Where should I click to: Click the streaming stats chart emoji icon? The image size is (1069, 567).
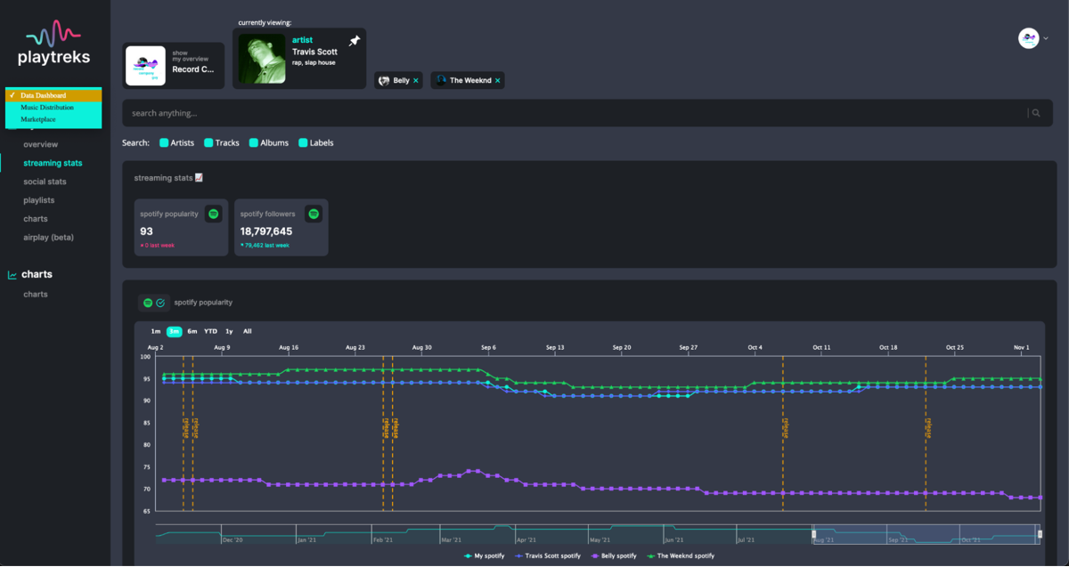click(x=199, y=178)
